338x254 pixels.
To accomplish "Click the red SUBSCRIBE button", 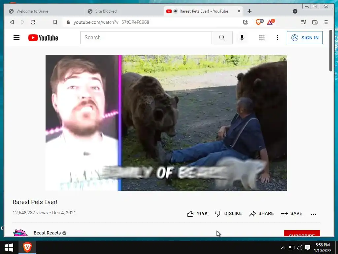I will (x=302, y=233).
